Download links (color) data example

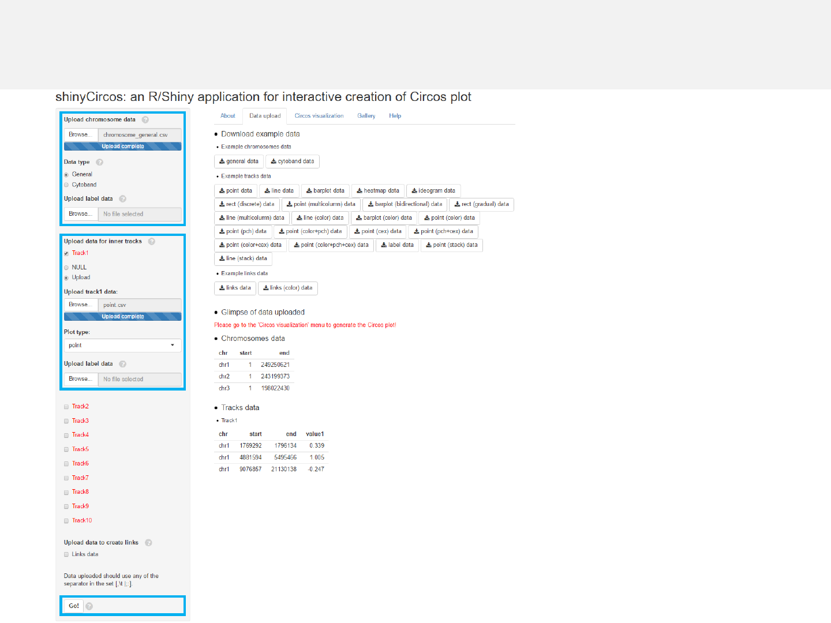point(288,288)
